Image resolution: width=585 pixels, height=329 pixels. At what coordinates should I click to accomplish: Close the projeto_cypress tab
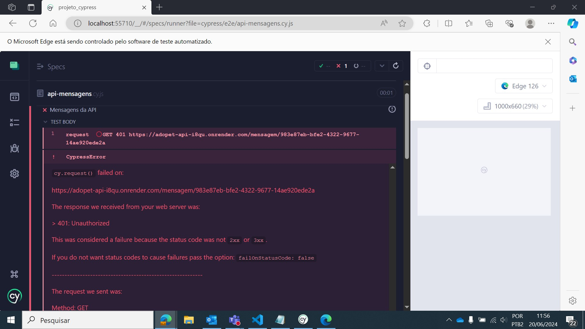point(144,8)
